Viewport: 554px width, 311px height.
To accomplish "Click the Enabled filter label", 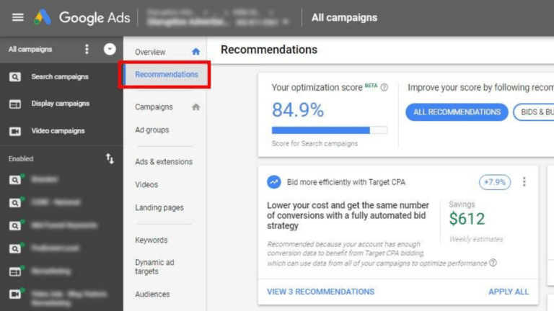I will click(21, 158).
